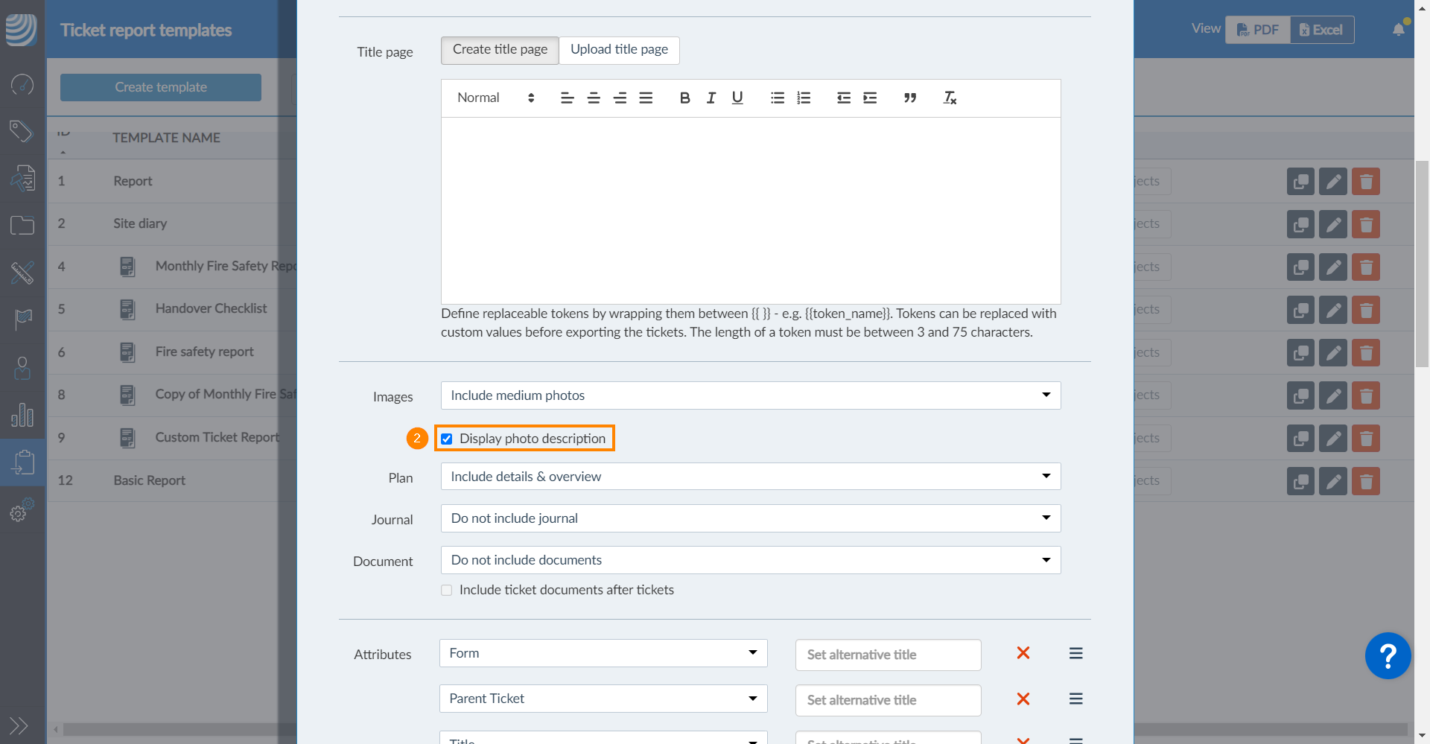Uncheck Display photo description

(447, 439)
